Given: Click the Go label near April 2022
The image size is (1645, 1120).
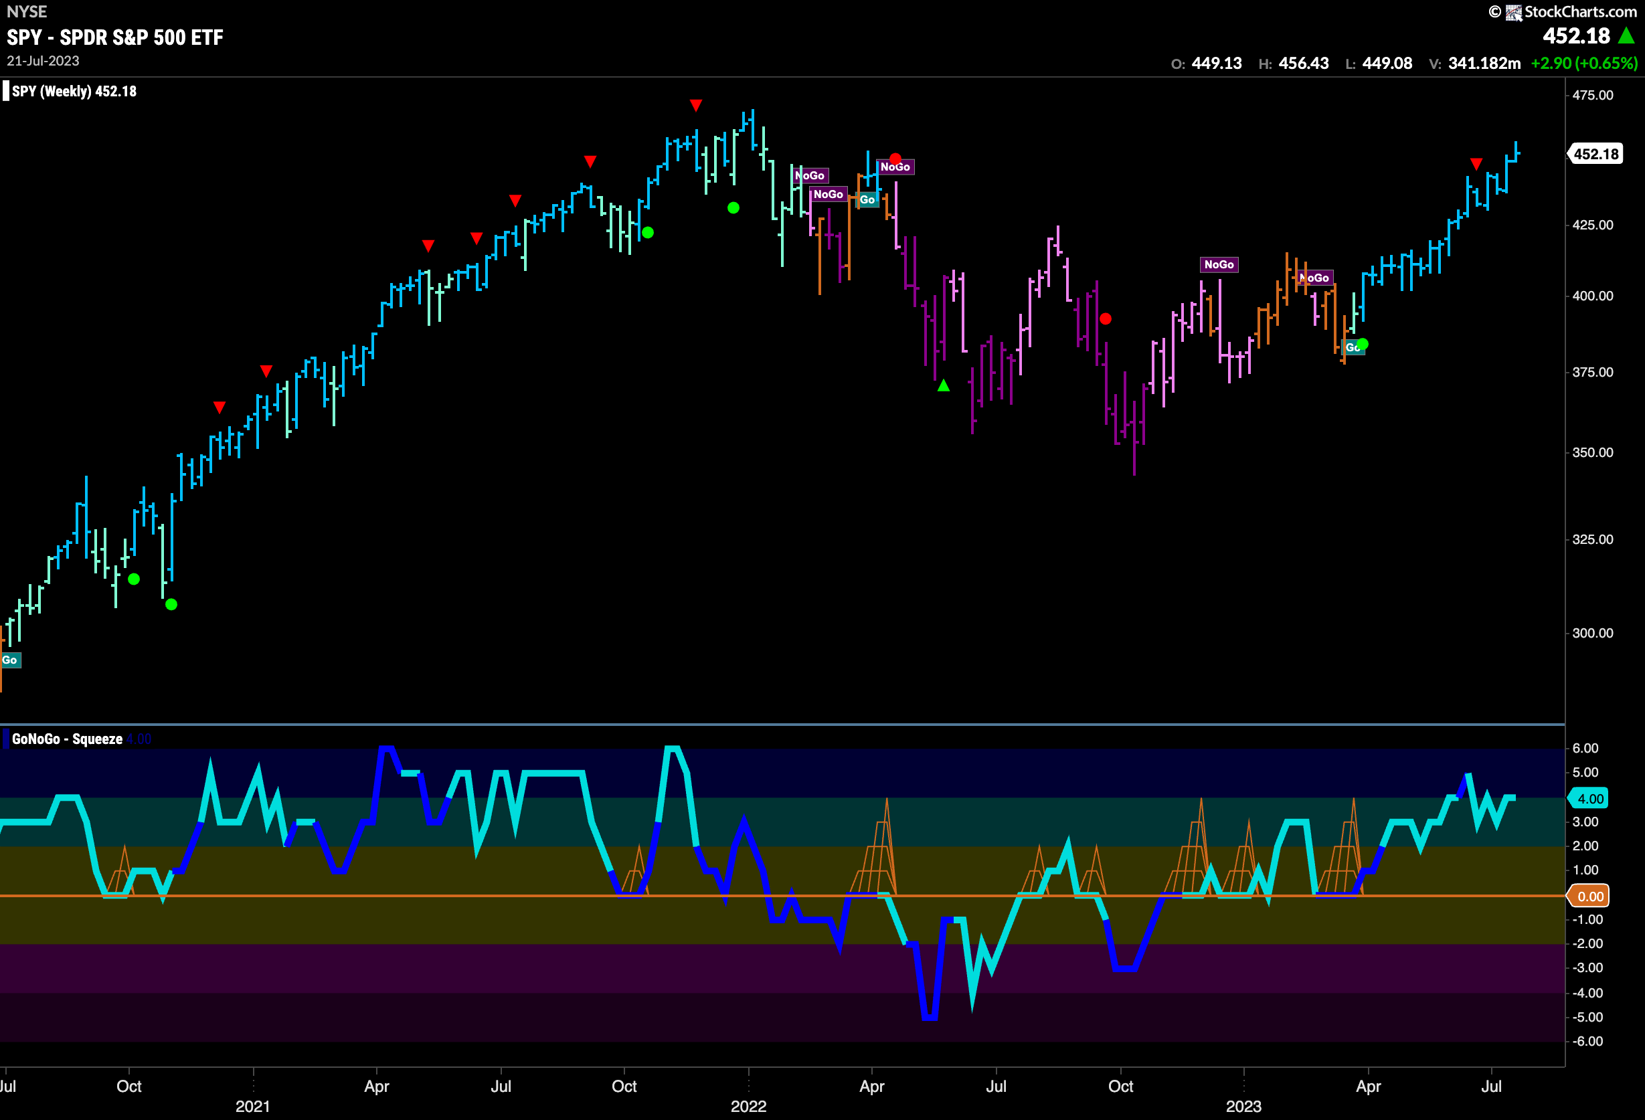Looking at the screenshot, I should click(868, 199).
